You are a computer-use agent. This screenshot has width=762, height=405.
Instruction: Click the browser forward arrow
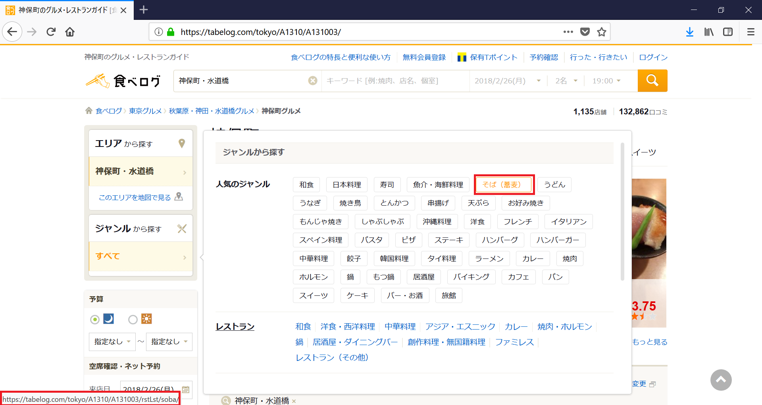32,32
